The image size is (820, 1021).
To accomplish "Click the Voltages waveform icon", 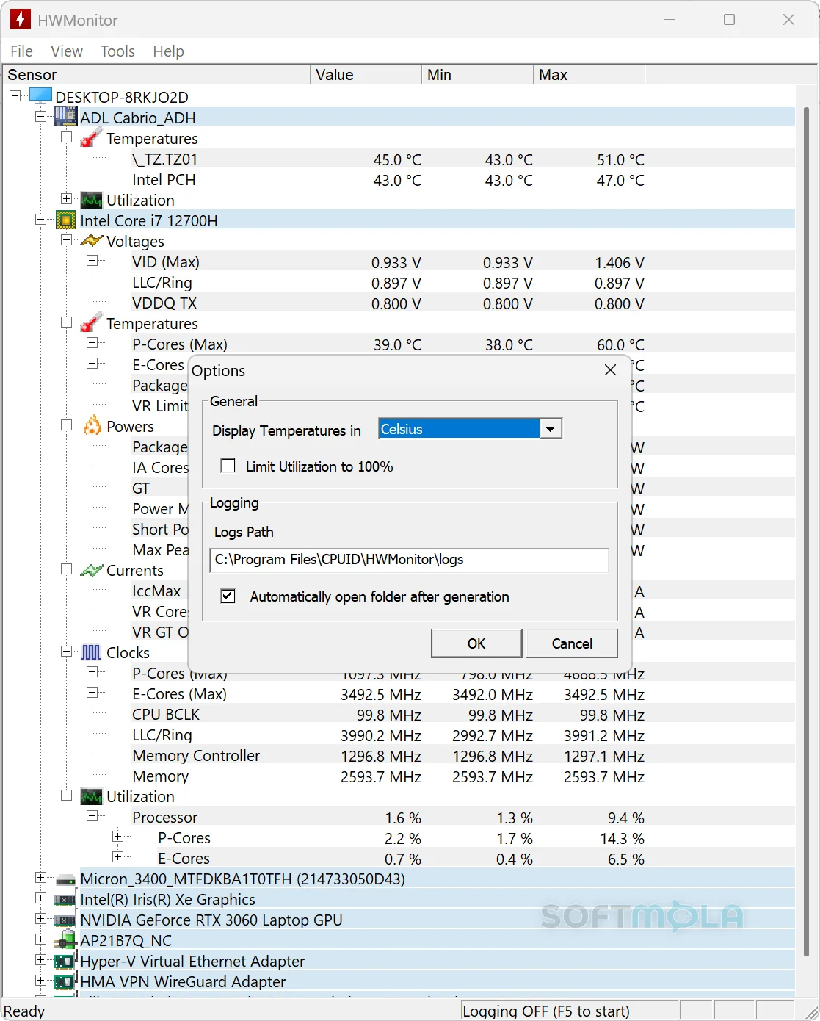I will 91,241.
